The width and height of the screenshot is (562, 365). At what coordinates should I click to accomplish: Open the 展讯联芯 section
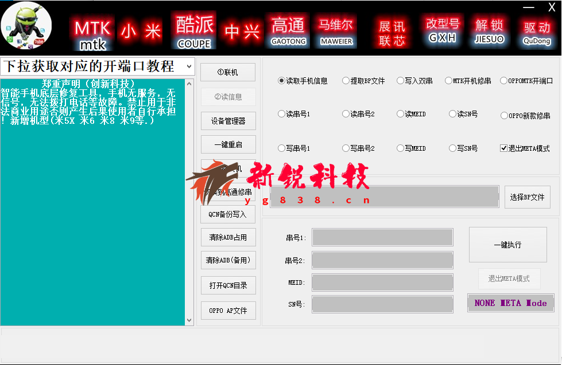(392, 33)
